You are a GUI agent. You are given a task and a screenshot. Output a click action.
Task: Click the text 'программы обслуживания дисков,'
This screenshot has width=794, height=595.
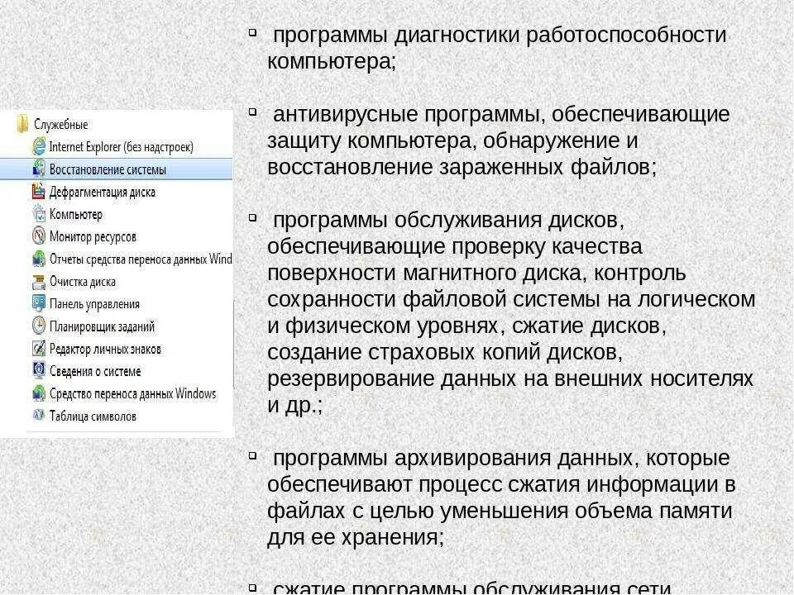(x=448, y=220)
